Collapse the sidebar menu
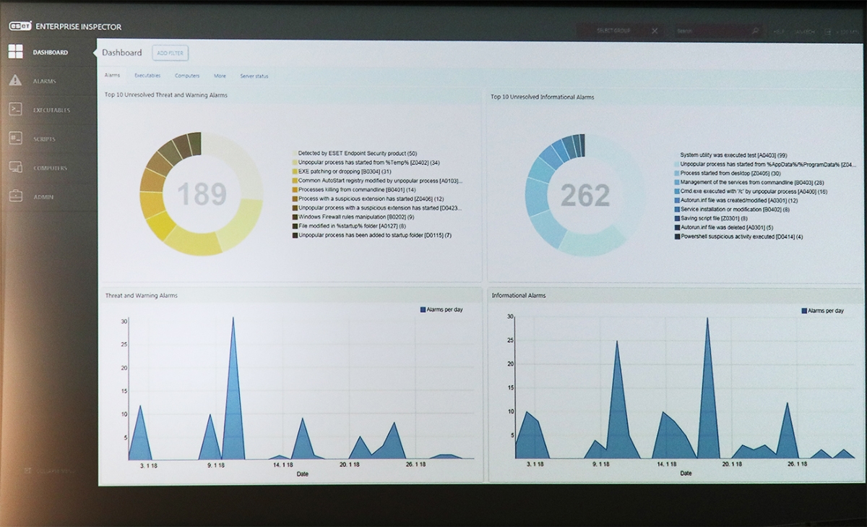This screenshot has height=527, width=867. coord(48,471)
